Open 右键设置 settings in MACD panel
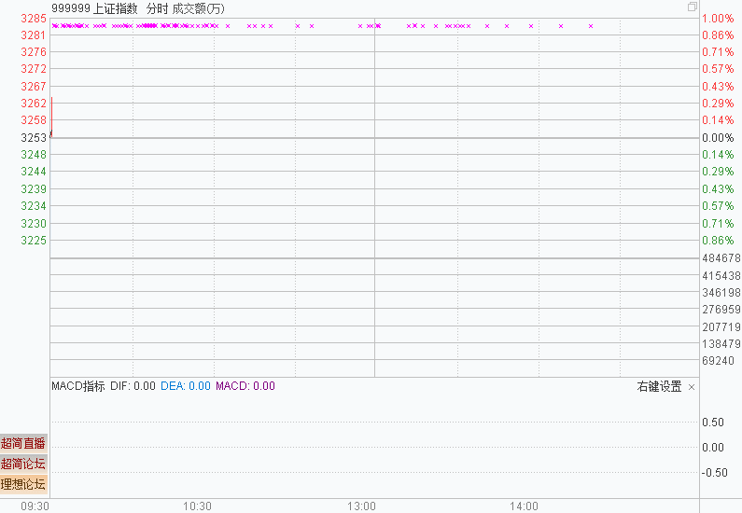 tap(660, 387)
